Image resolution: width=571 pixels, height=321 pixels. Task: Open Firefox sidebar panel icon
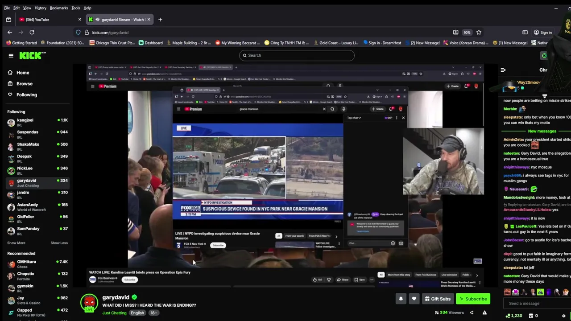[x=525, y=32]
